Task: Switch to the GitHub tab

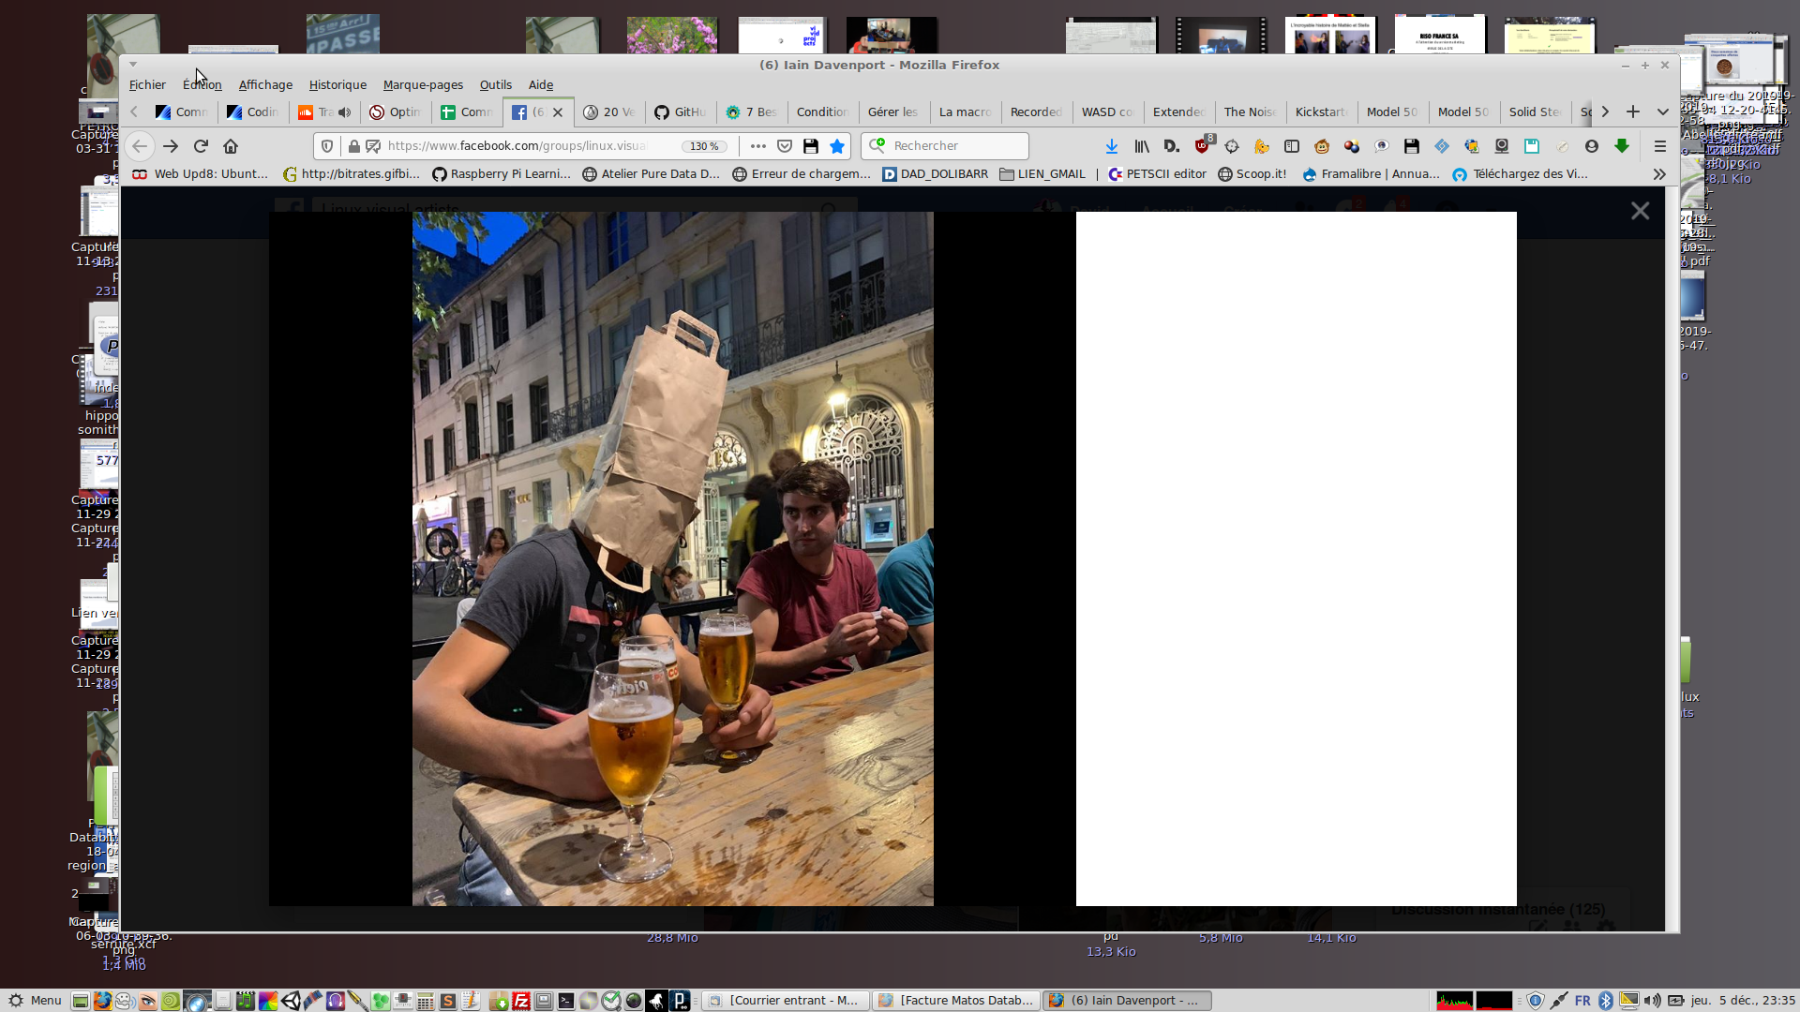Action: (x=681, y=112)
